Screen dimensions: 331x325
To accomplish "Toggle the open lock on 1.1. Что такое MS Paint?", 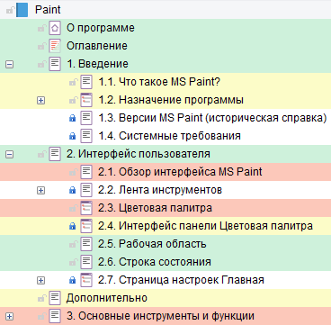I will (x=73, y=83).
